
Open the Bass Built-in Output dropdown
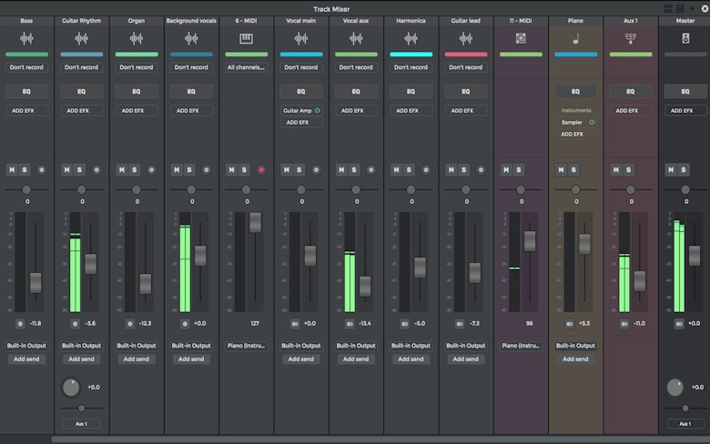tap(26, 346)
